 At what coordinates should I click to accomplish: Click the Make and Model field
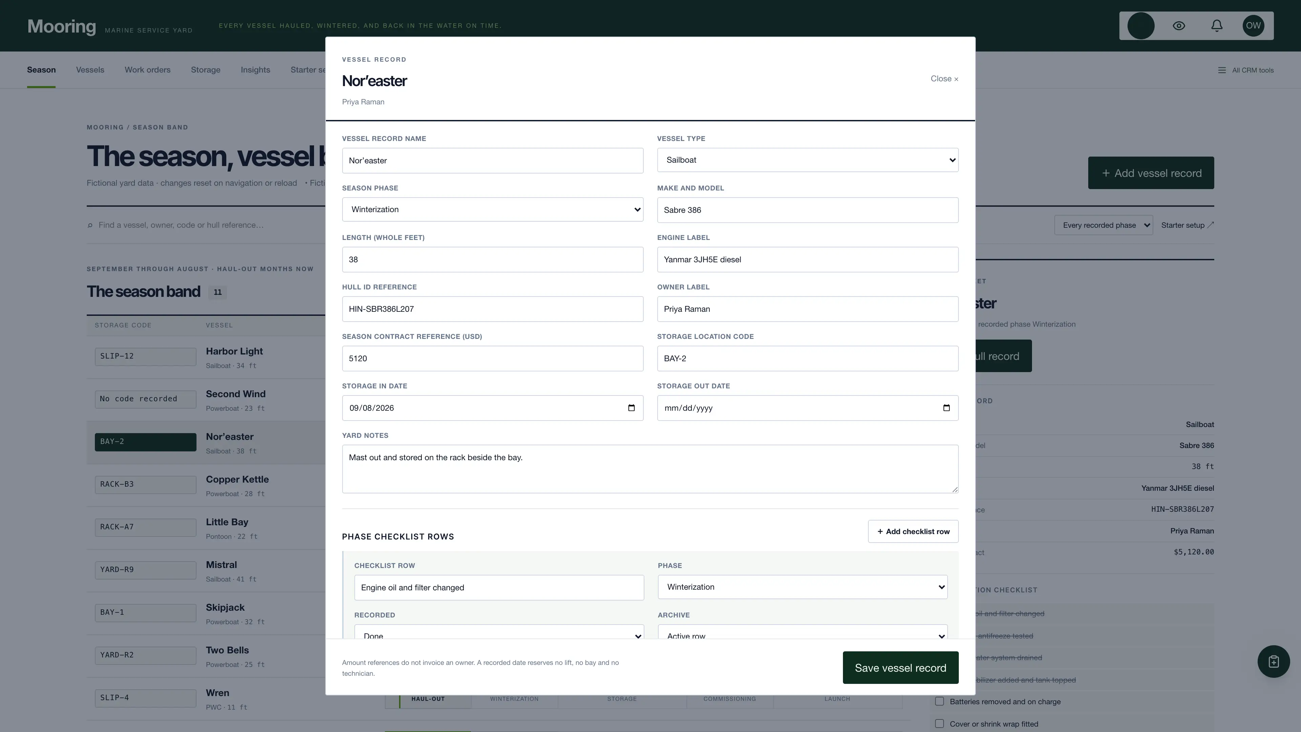click(808, 210)
